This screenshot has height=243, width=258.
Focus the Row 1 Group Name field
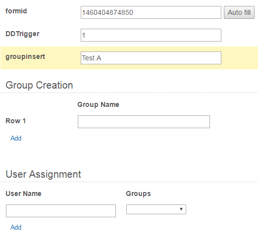point(144,122)
